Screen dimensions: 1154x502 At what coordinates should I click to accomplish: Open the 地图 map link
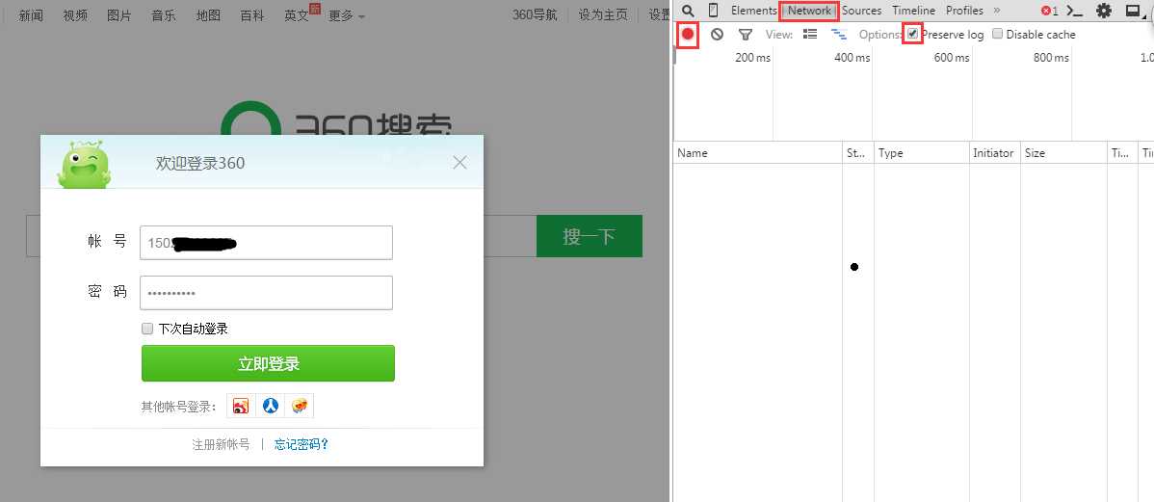[208, 15]
